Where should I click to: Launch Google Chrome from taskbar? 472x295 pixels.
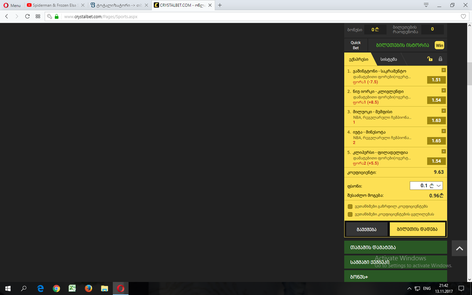tap(56, 289)
